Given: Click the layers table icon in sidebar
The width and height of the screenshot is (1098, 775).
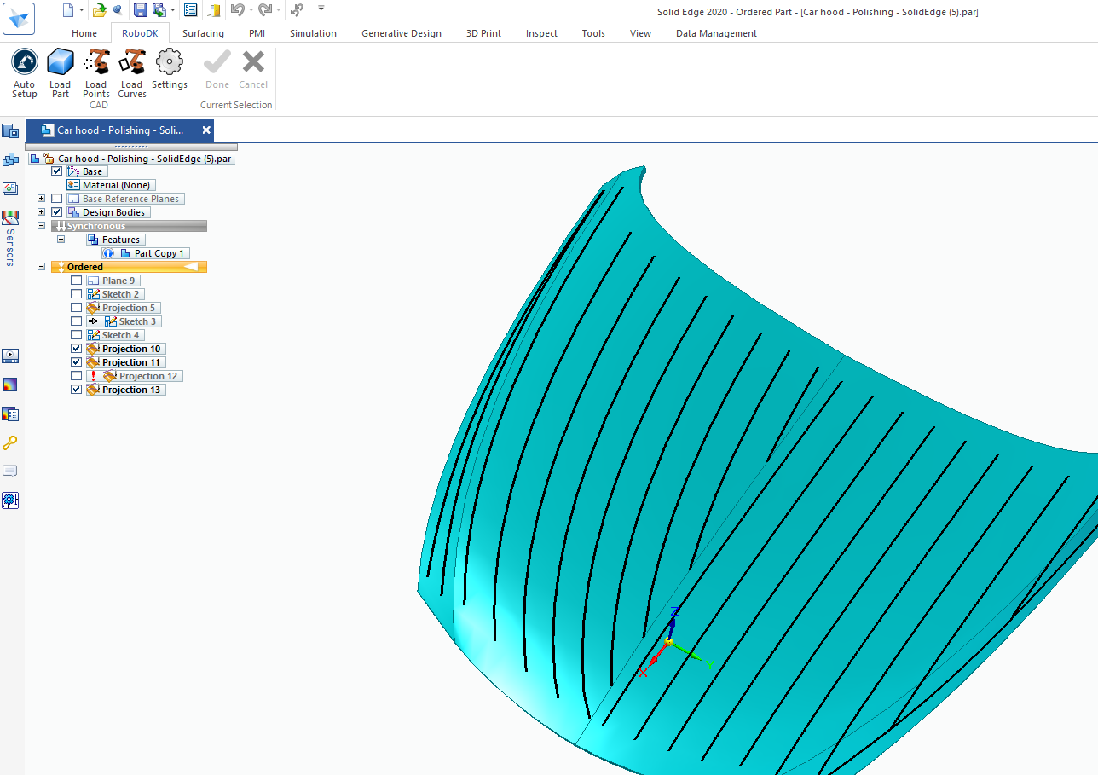Looking at the screenshot, I should click(x=10, y=414).
